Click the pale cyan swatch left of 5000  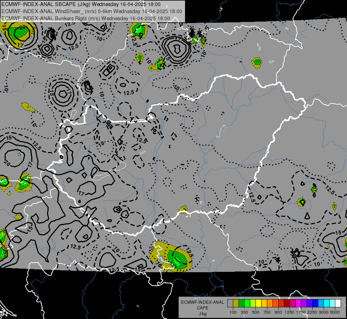tap(332, 303)
